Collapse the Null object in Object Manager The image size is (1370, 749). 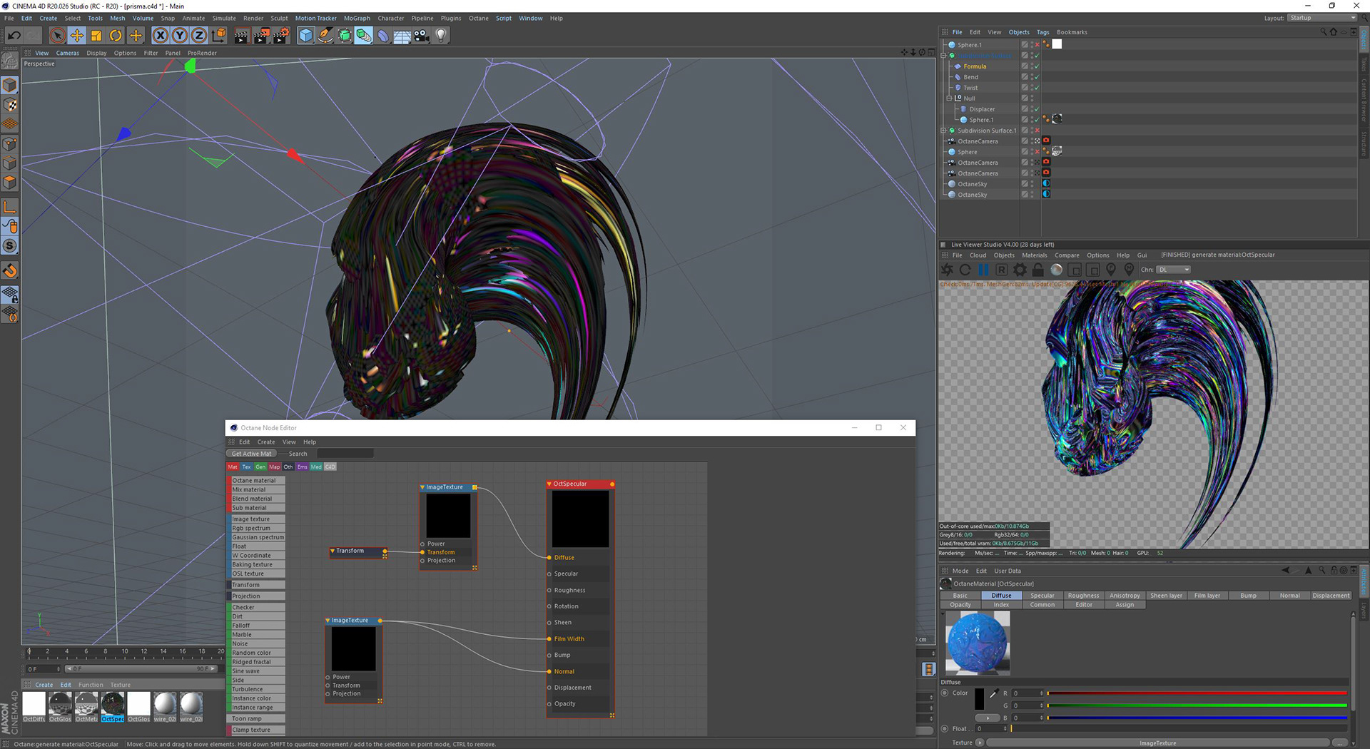click(x=949, y=98)
